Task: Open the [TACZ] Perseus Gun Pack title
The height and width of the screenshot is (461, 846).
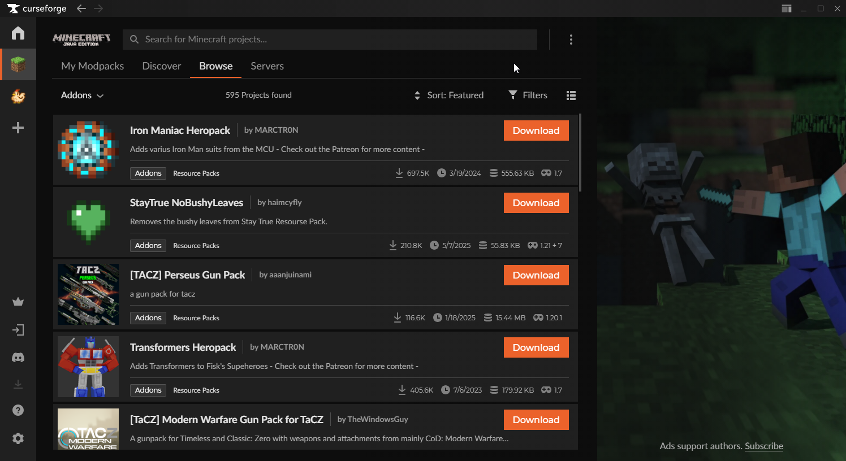Action: click(x=187, y=275)
